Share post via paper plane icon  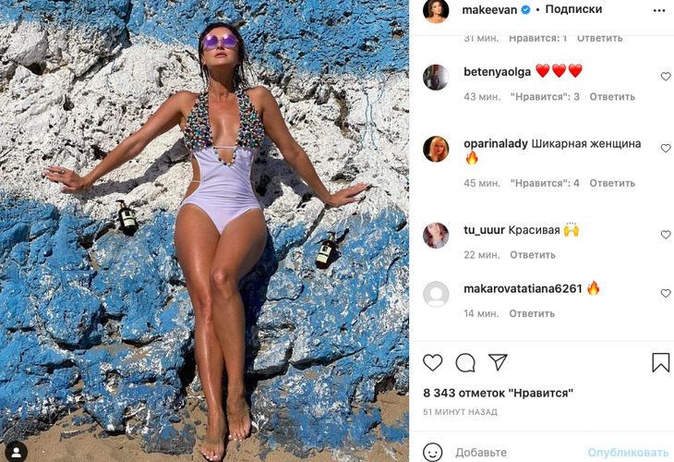pos(498,362)
